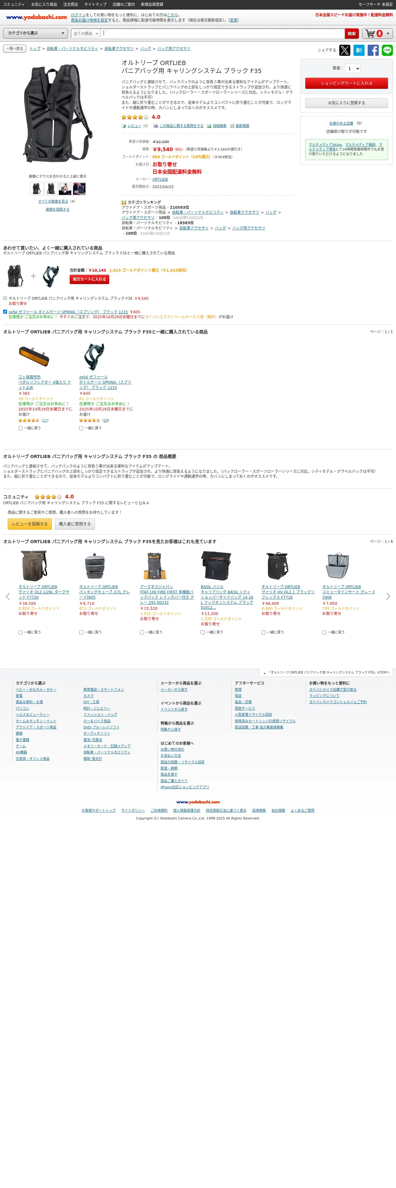
Task: Open the Vario QL2.1 dark sand backpack image
Action: [34, 565]
